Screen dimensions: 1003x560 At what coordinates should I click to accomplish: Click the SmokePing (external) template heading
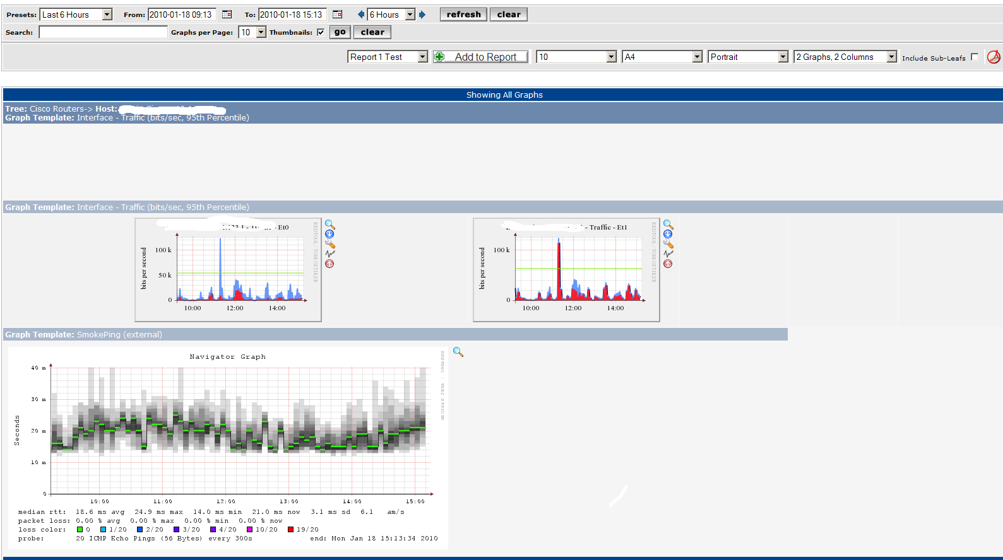[83, 334]
